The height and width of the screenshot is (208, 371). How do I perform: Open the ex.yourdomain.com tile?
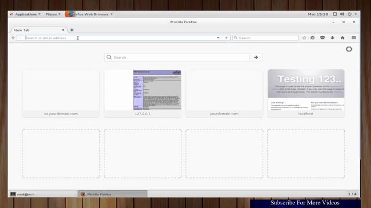click(x=61, y=93)
